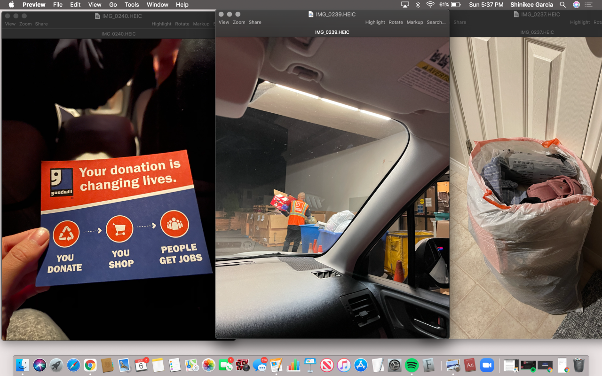This screenshot has height=376, width=602.
Task: Open Keynote from the Dock
Action: [x=310, y=365]
